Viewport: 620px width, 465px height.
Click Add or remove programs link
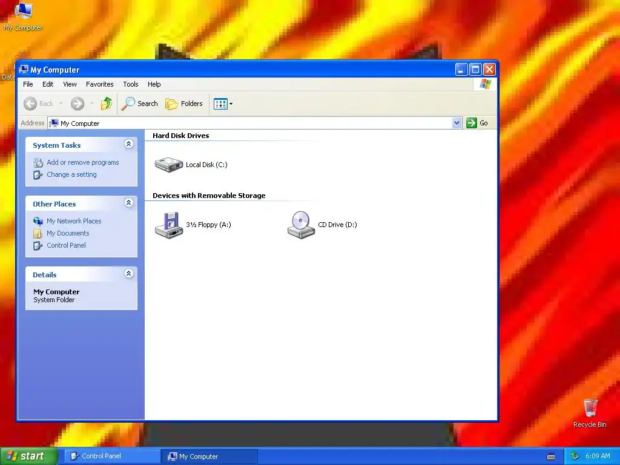coord(82,162)
